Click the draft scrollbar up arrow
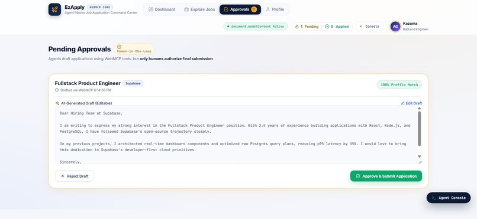The height and width of the screenshot is (219, 477). (419, 108)
